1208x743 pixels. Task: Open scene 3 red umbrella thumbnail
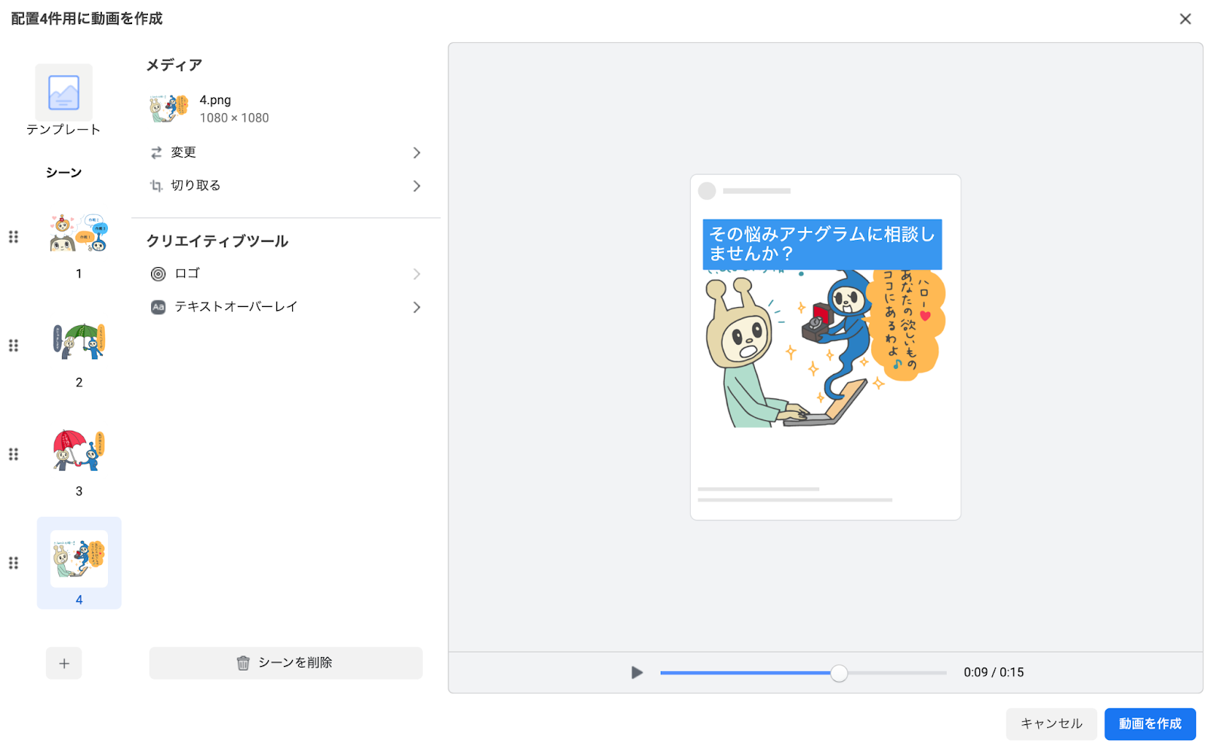click(x=79, y=450)
